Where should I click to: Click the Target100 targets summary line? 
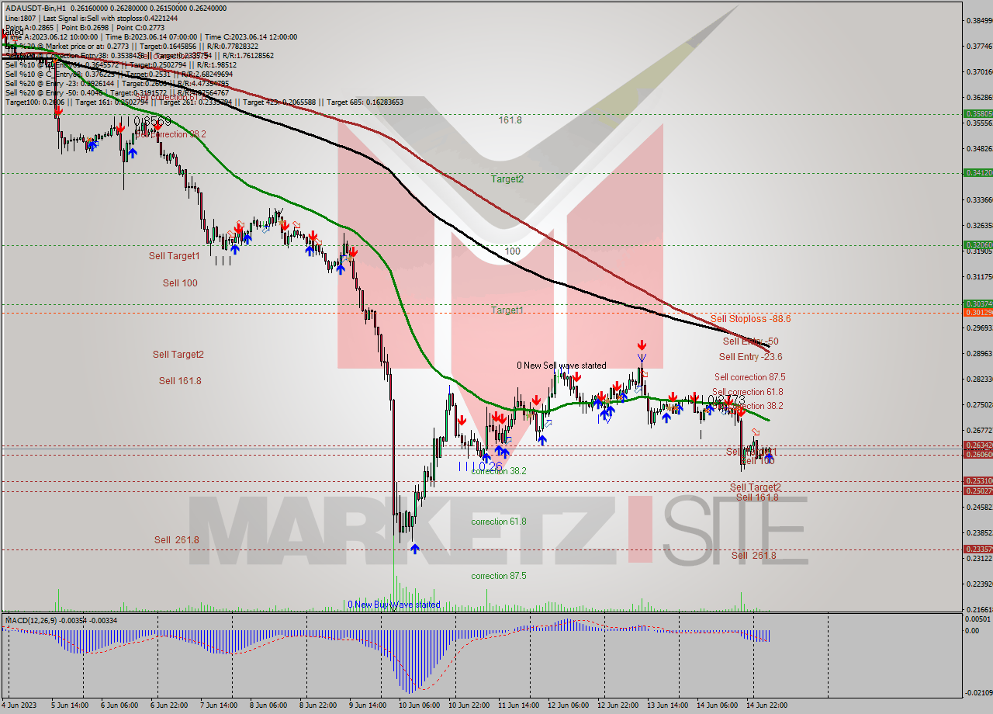tap(204, 102)
